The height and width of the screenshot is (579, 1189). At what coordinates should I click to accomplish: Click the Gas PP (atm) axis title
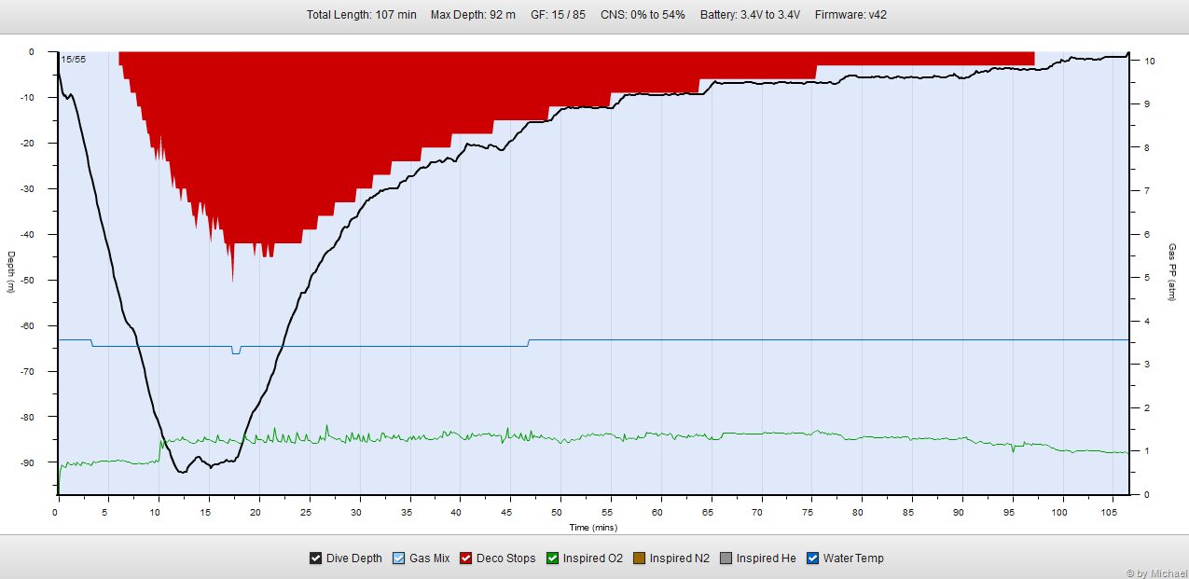(x=1172, y=272)
